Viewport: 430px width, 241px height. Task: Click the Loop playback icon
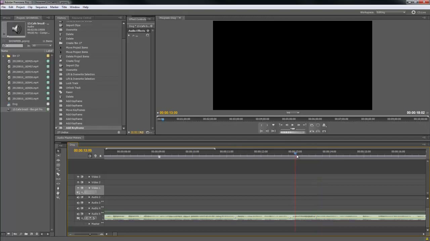click(x=312, y=125)
